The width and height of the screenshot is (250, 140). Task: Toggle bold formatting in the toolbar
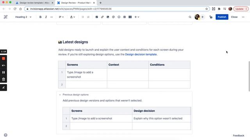40,17
